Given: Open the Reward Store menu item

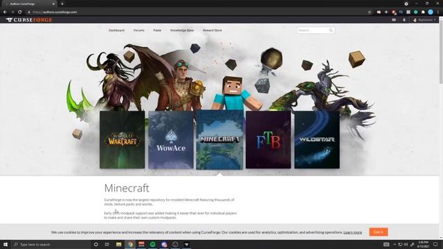Looking at the screenshot, I should point(213,30).
